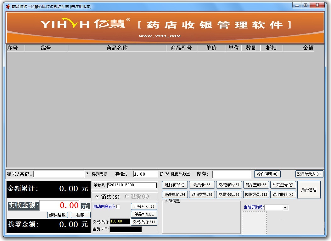Image resolution: width=331 pixels, height=241 pixels.
Task: Click the 交易弹出:F7 button
Action: [x=229, y=185]
